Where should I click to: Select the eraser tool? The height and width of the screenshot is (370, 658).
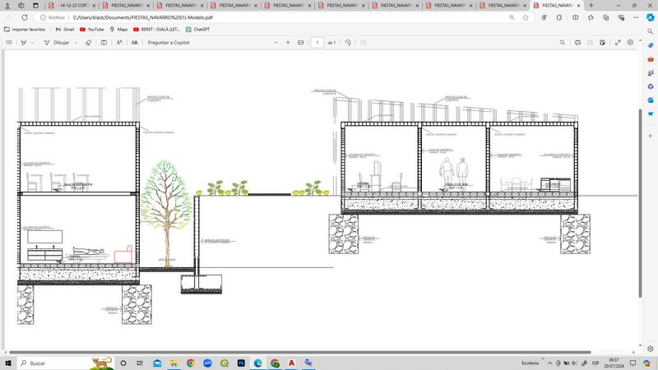tap(88, 43)
